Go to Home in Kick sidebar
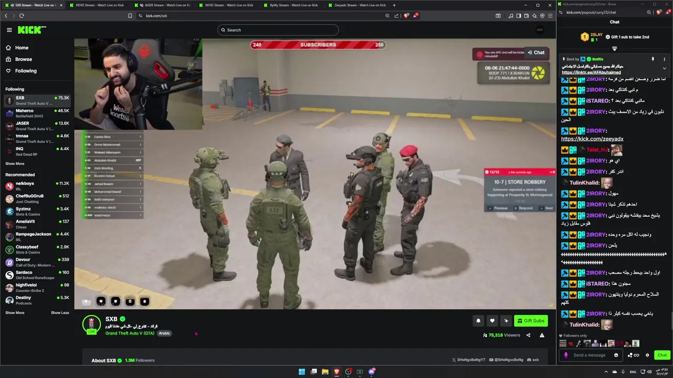Screen dimensions: 673x378 pyautogui.click(x=22, y=48)
